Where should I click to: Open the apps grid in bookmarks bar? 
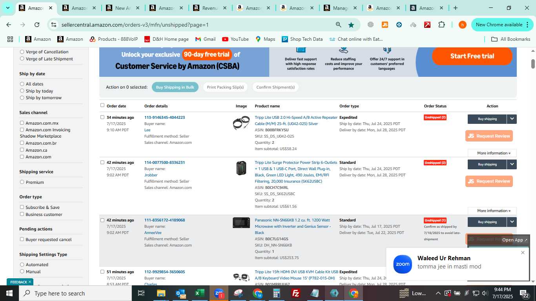[10, 39]
